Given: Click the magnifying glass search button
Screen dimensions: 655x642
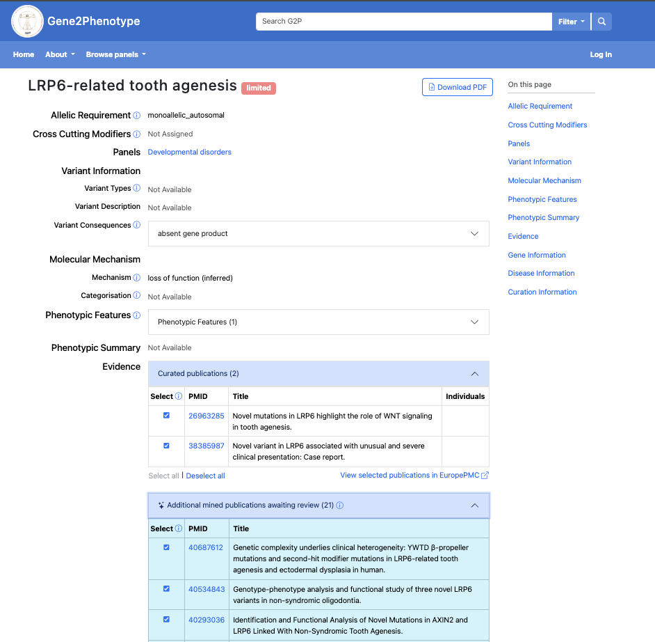Looking at the screenshot, I should click(602, 22).
